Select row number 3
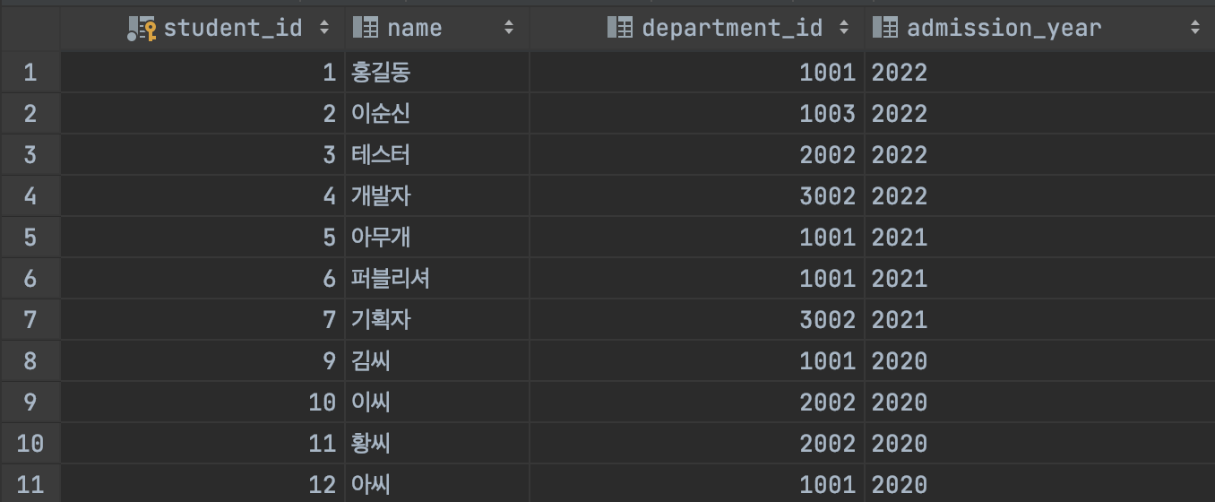The image size is (1215, 502). point(30,155)
